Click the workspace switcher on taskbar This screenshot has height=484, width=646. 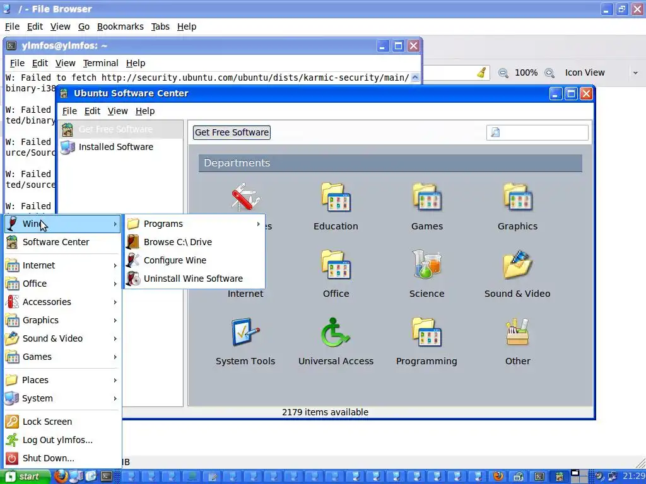click(x=580, y=476)
